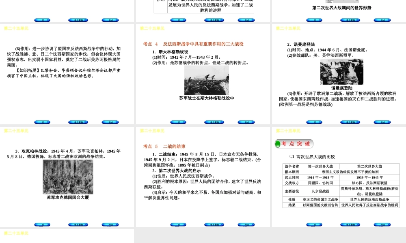Click left blue button on 诺曼底登陆 slide
Image resolution: width=406 pixels, height=243 pixels.
(314, 122)
